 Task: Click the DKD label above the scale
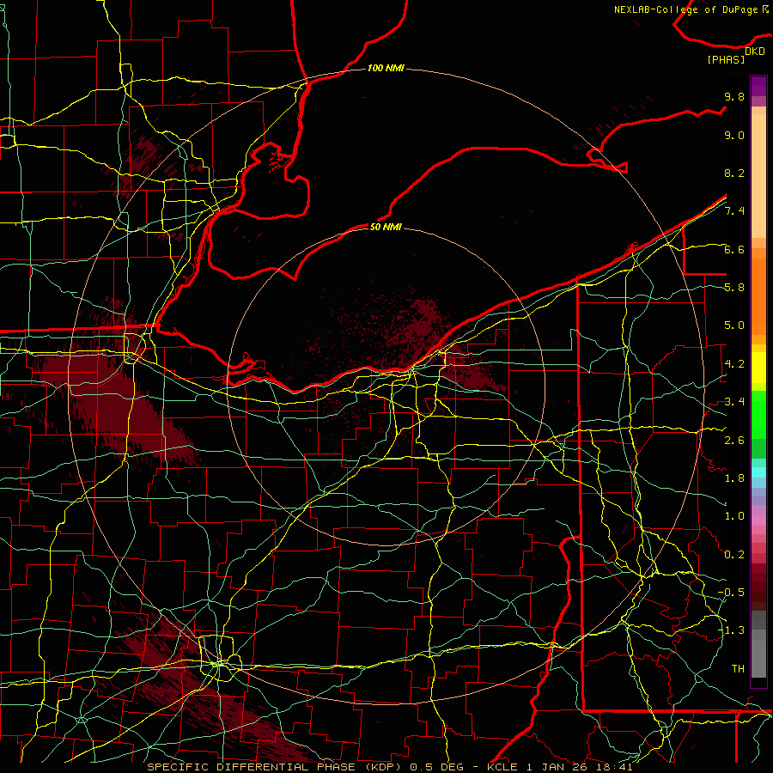click(754, 52)
